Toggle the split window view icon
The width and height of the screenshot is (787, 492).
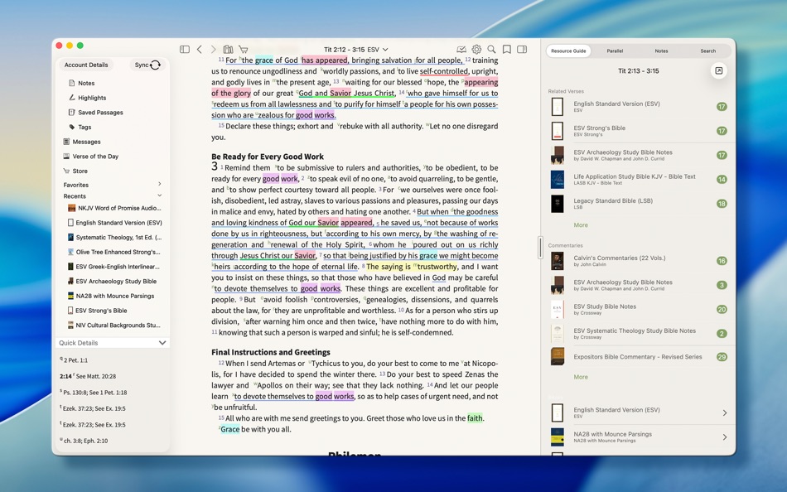tap(521, 48)
